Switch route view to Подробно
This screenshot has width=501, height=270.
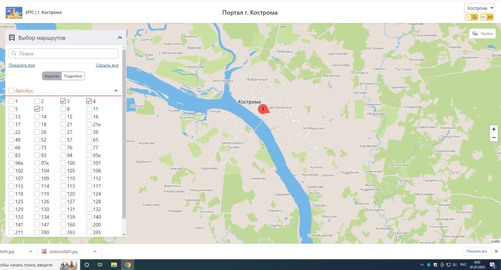pyautogui.click(x=73, y=76)
